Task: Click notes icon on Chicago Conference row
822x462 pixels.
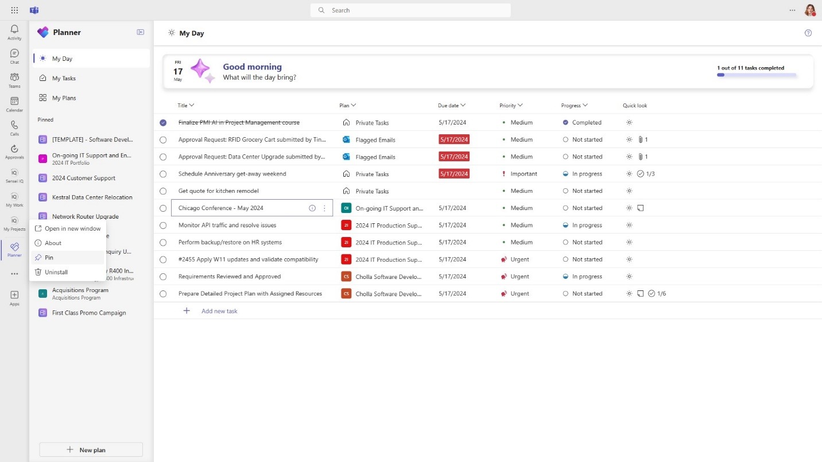Action: (641, 208)
